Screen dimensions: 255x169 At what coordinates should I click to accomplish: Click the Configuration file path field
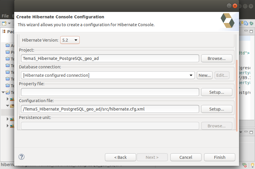[x=110, y=109]
